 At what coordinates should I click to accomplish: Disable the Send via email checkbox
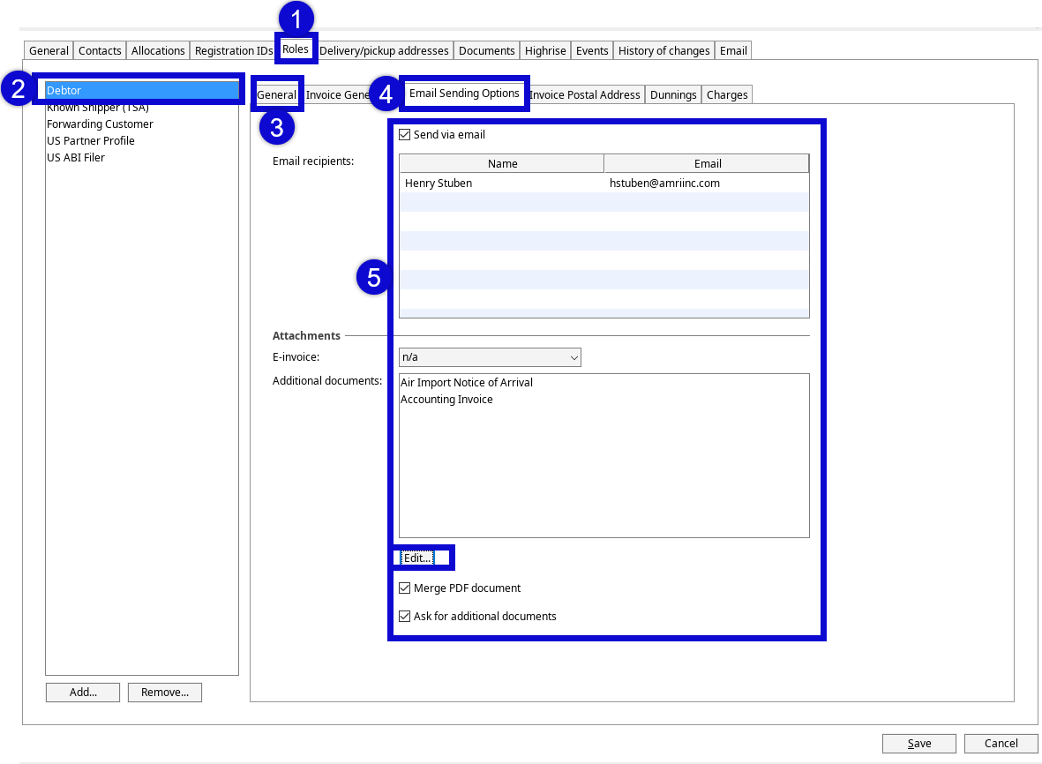click(x=404, y=134)
